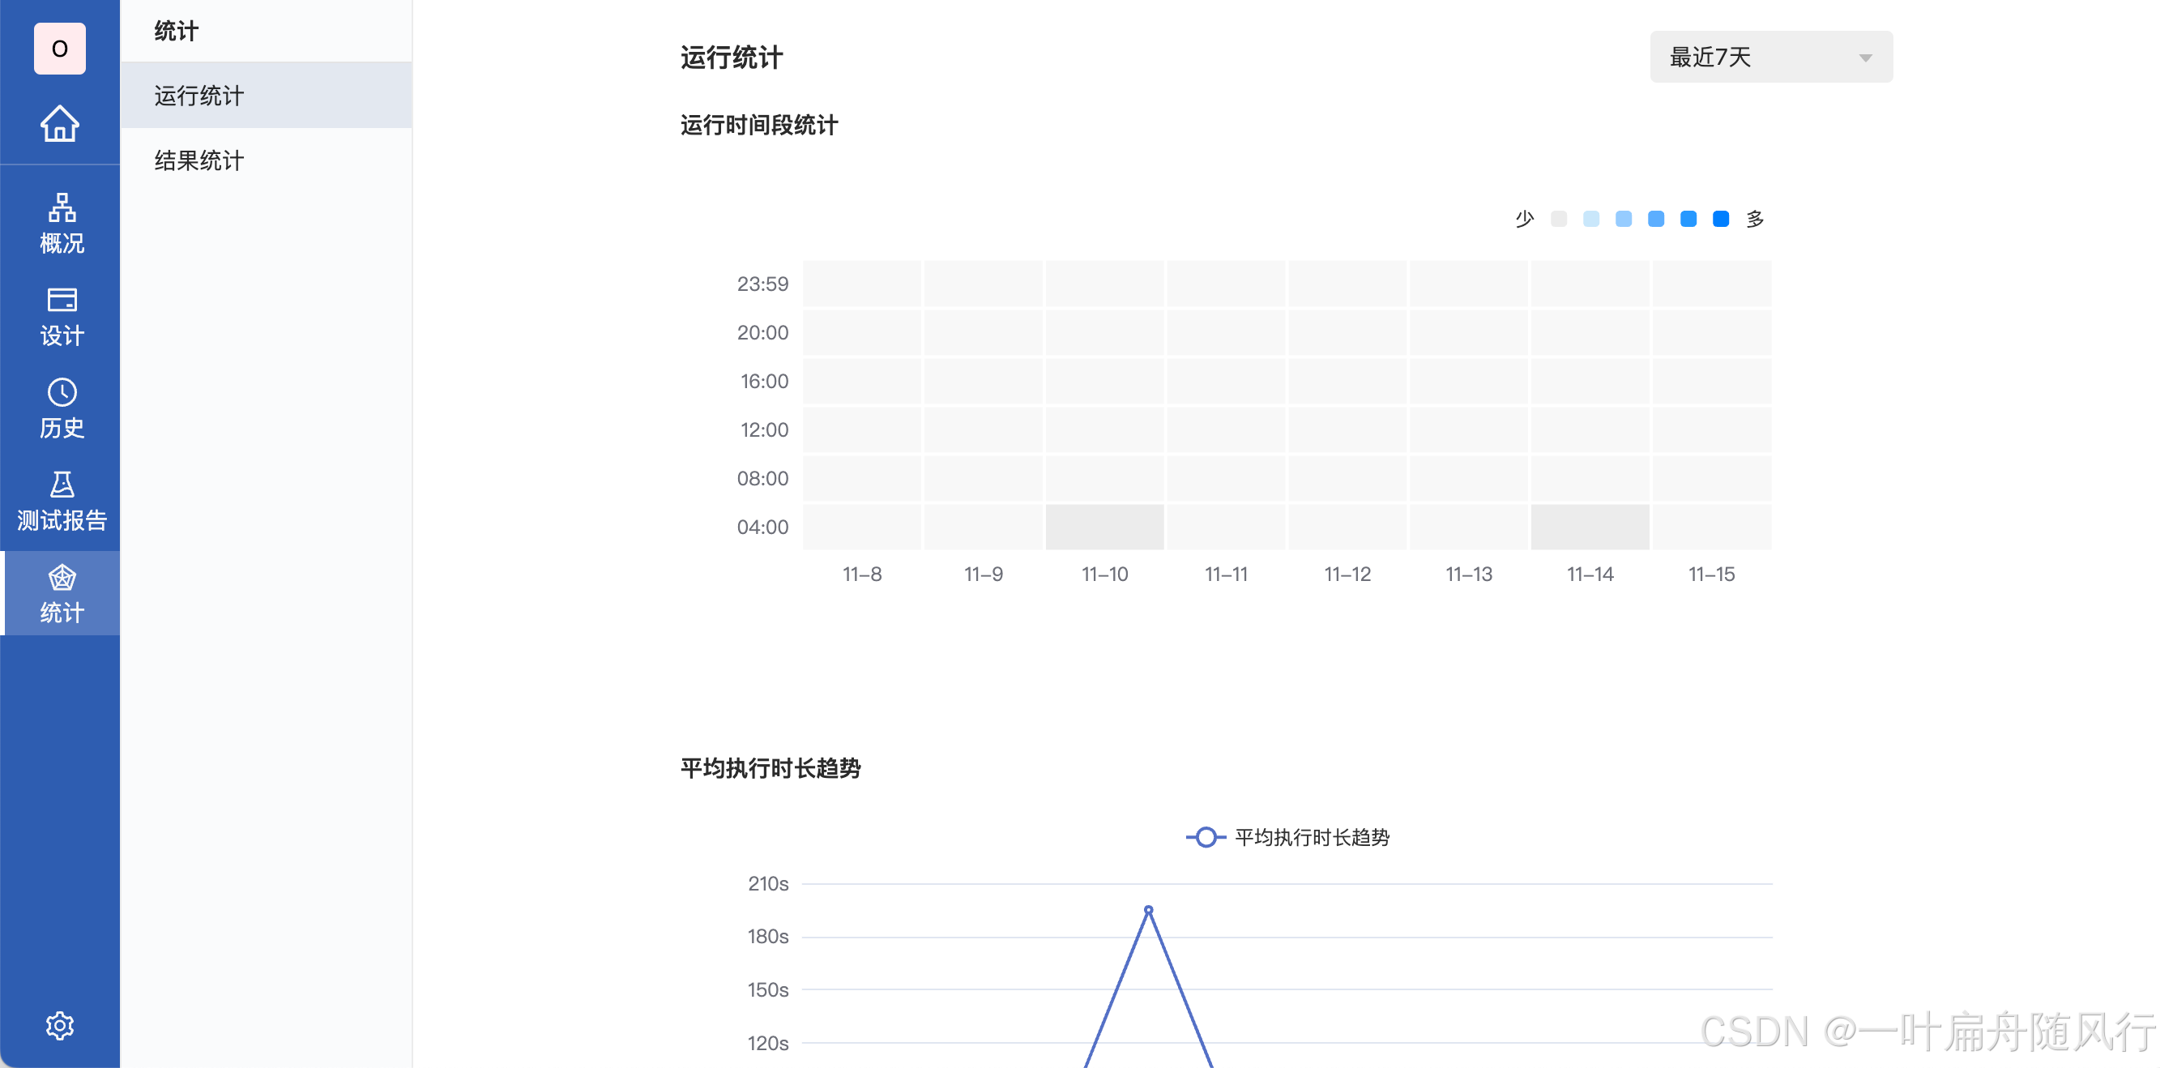Click the lightest intensity legend square near 少
This screenshot has height=1068, width=2160.
tap(1558, 218)
